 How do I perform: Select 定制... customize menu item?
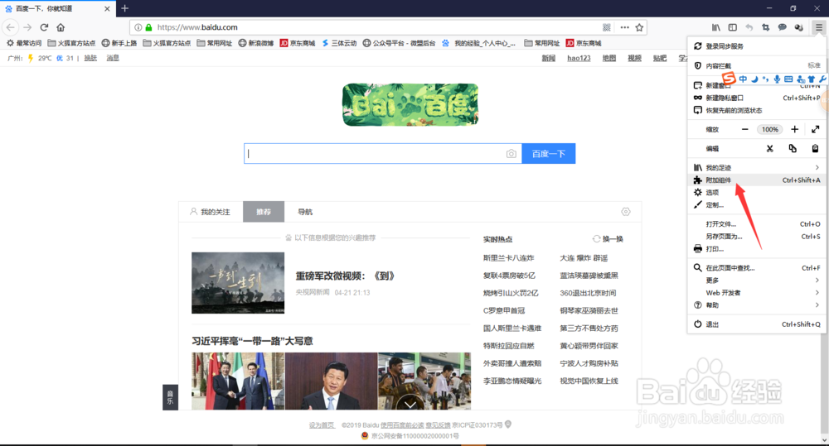pos(757,204)
